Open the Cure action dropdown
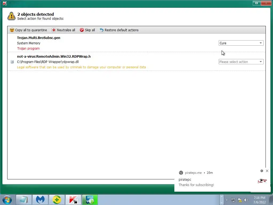Image resolution: width=273 pixels, height=205 pixels. [241, 43]
